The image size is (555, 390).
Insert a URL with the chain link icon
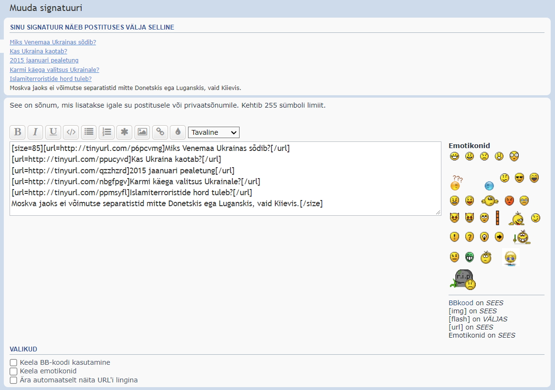pyautogui.click(x=160, y=132)
